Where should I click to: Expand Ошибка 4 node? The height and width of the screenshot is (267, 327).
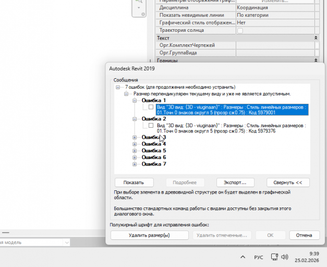[x=135, y=144]
